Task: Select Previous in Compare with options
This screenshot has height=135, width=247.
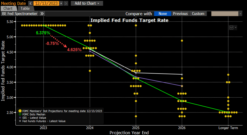Action: (180, 14)
